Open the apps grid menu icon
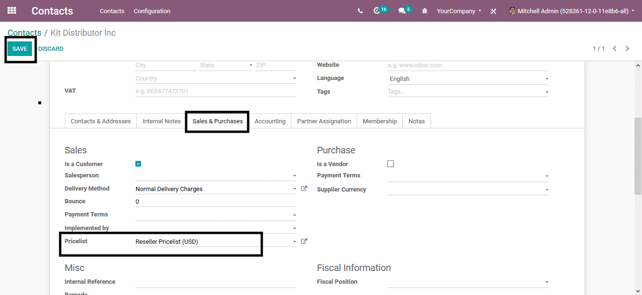The image size is (642, 295). click(x=12, y=10)
